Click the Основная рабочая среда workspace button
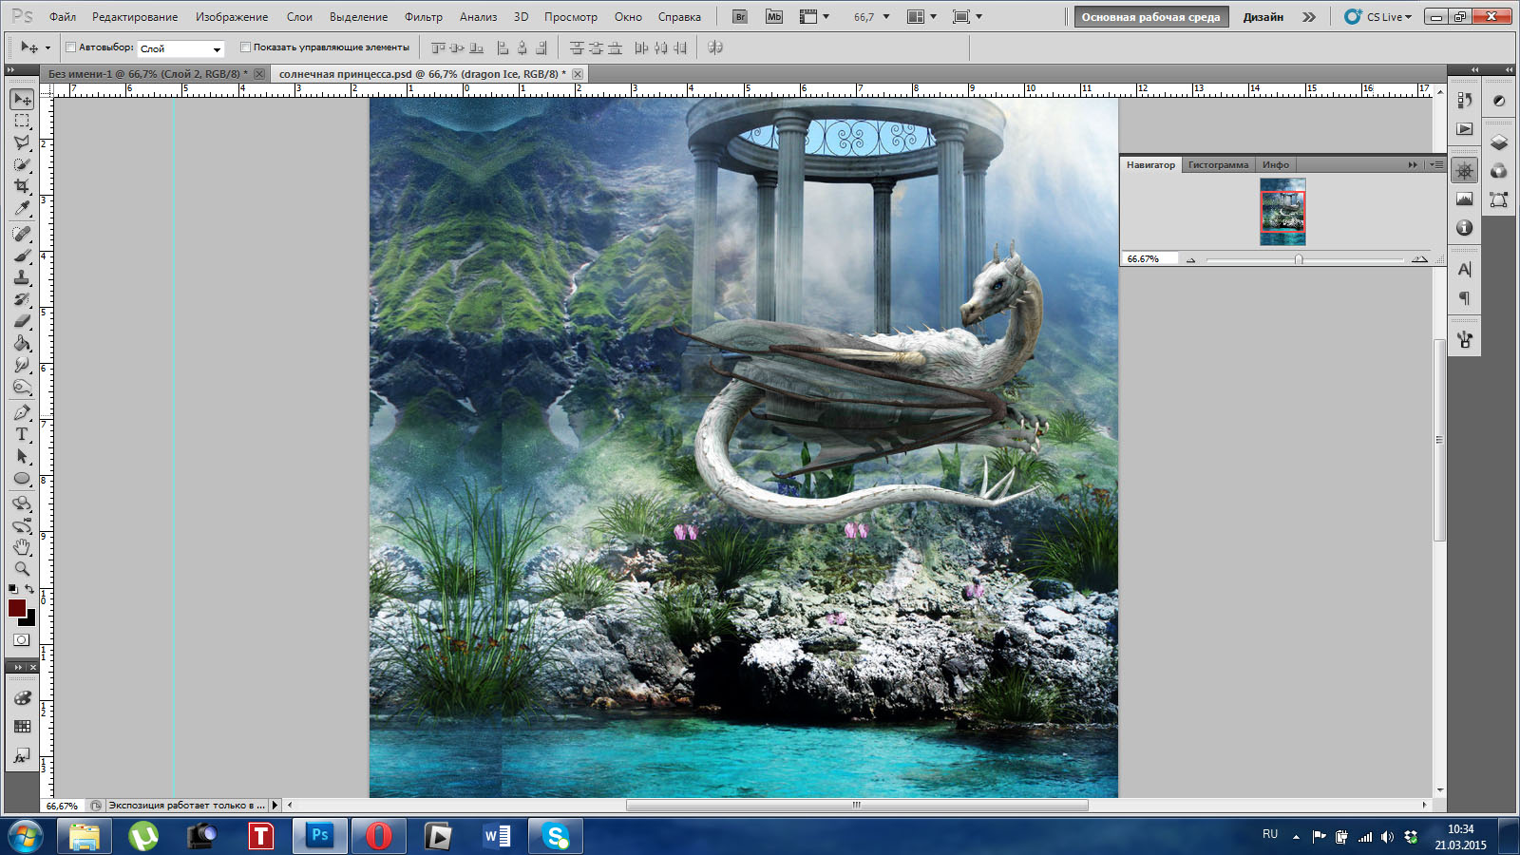Image resolution: width=1520 pixels, height=855 pixels. [1150, 17]
